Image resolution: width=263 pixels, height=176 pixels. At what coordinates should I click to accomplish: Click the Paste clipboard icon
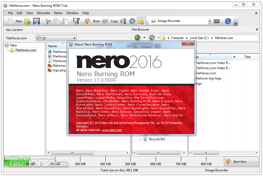coord(65,21)
